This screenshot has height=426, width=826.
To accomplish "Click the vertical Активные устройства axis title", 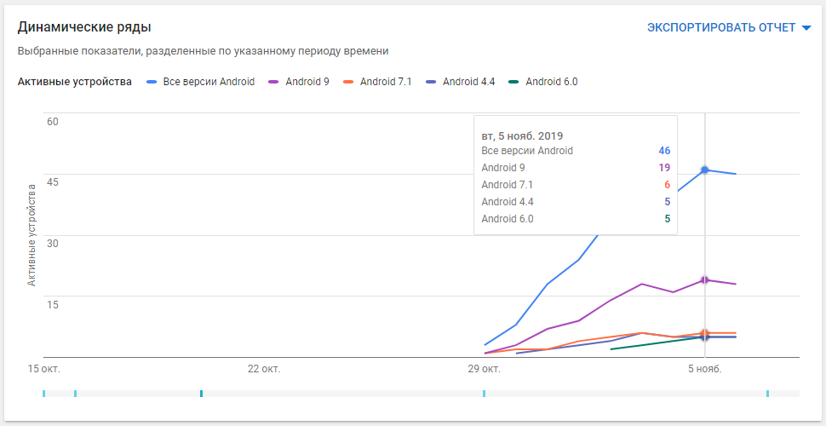I will pos(32,233).
